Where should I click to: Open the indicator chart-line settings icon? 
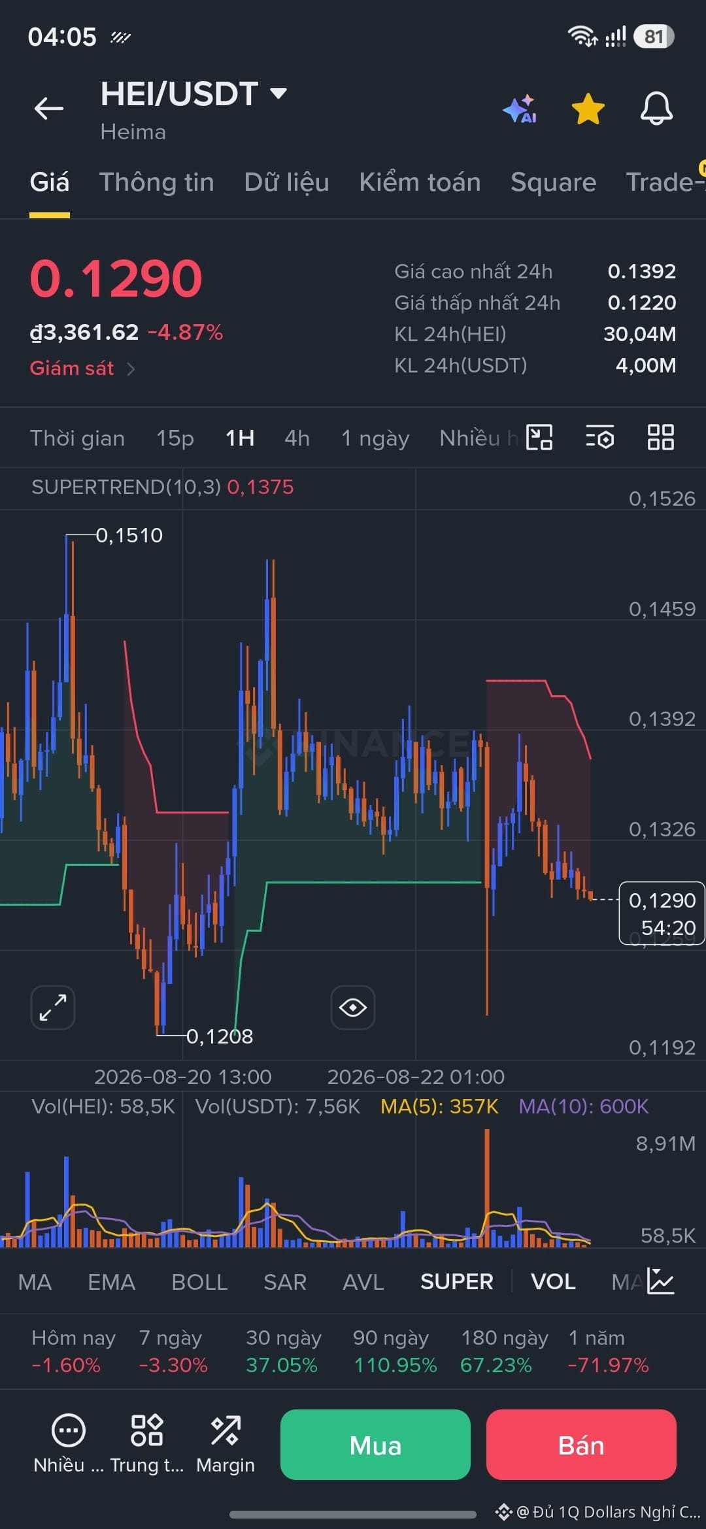[x=660, y=1281]
